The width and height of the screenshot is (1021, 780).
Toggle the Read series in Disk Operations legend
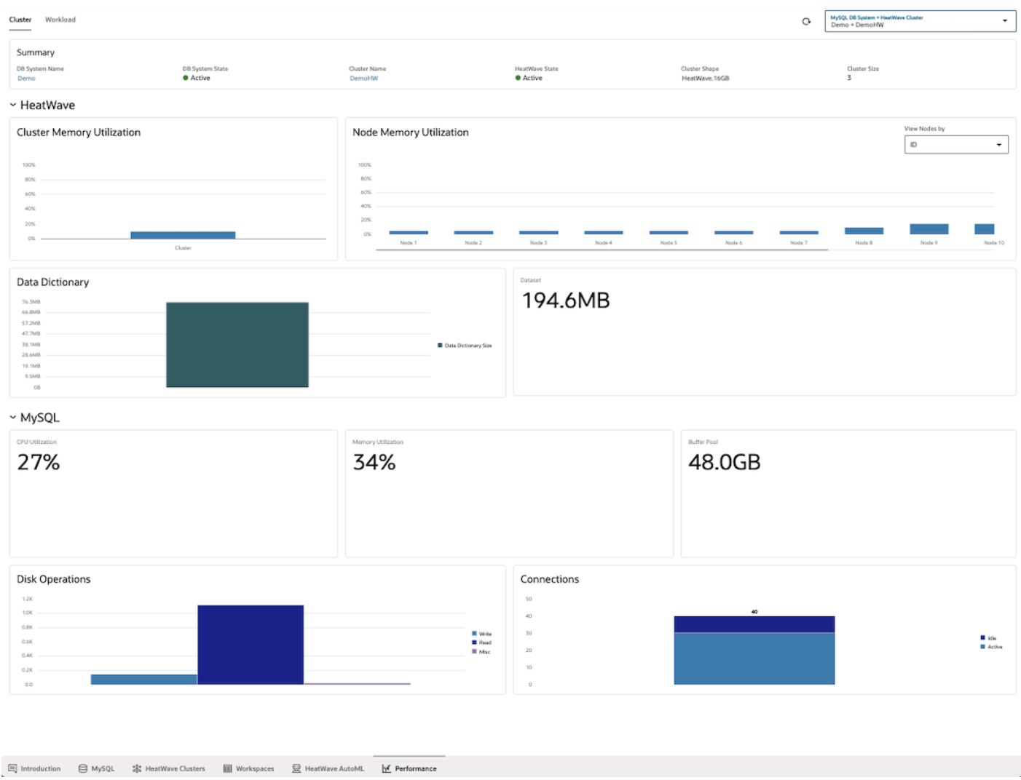[481, 642]
